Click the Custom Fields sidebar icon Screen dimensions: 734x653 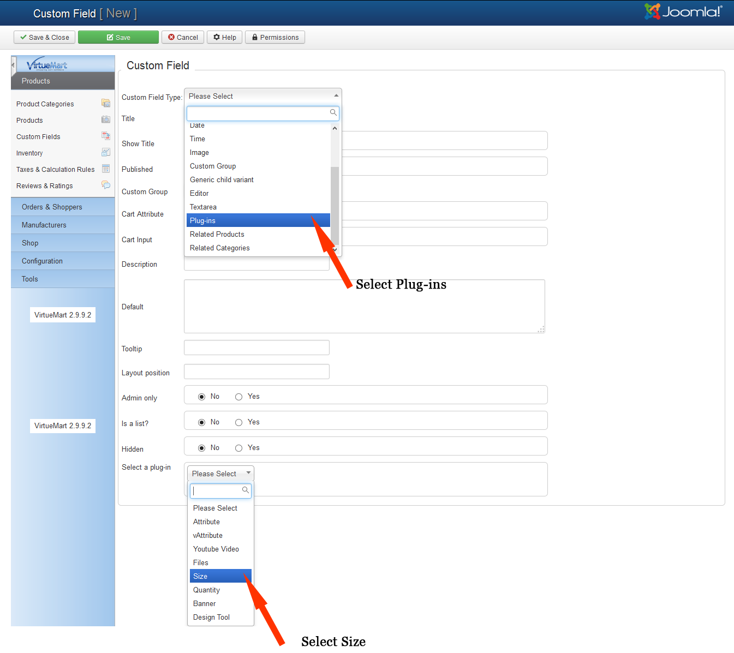point(106,136)
